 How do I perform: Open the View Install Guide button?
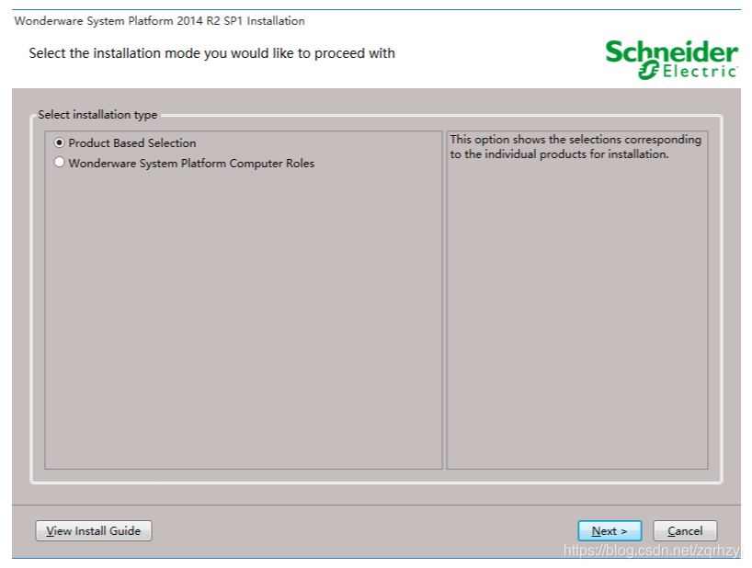point(94,530)
